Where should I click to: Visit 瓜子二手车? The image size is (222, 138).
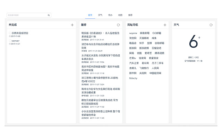[157, 63]
